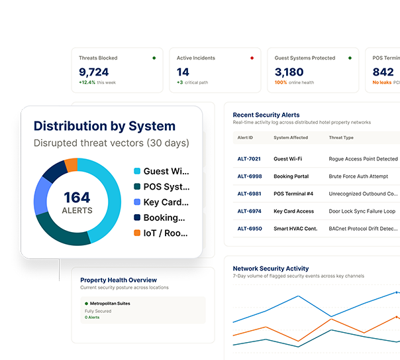Click the red status dot on Active Incidents
The image size is (400, 360).
(252, 58)
